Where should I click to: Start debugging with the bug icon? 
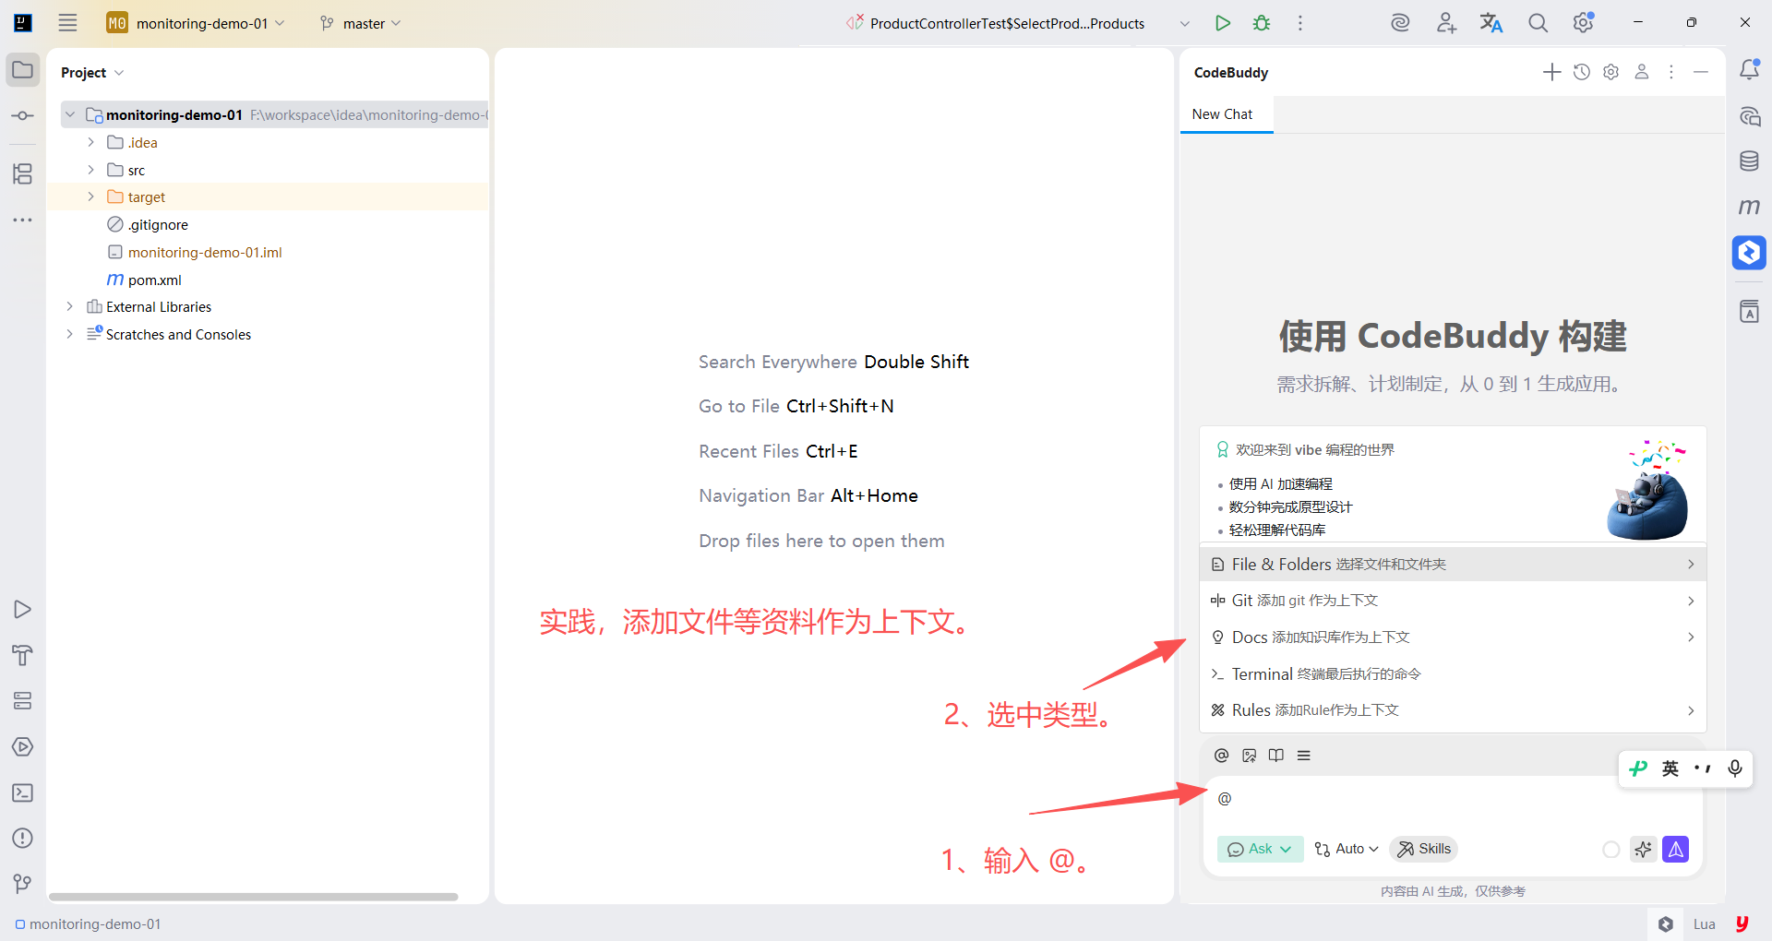[1262, 23]
